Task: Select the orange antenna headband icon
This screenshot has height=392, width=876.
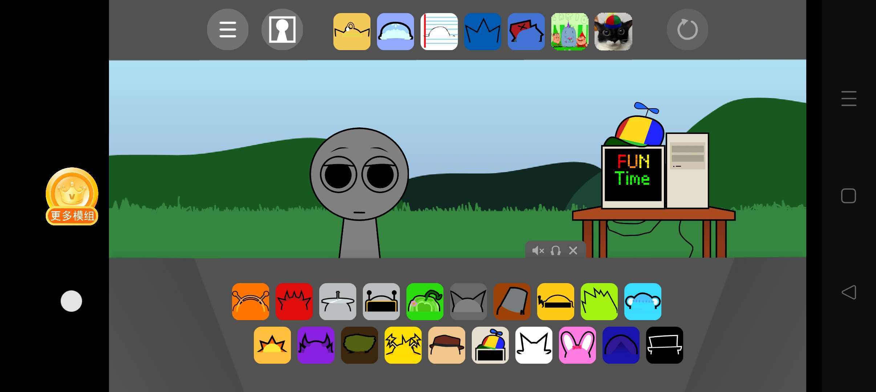Action: tap(251, 302)
